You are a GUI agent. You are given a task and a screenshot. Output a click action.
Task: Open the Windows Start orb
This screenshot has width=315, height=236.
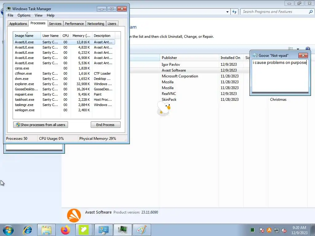click(8, 230)
